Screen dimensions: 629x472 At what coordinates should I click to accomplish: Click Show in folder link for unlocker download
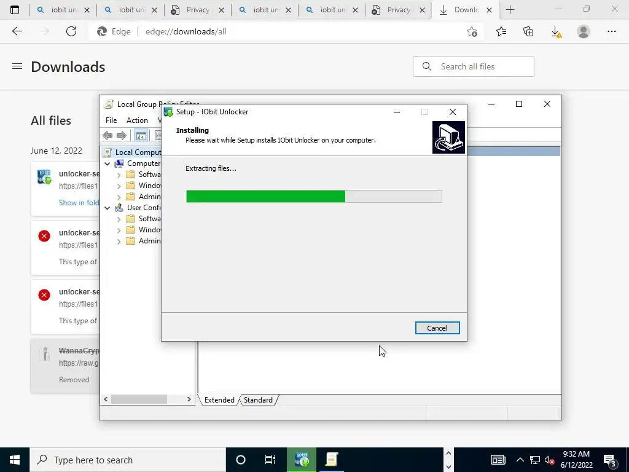tap(79, 203)
